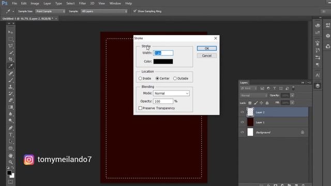
Task: Select the History Brush tool
Action: (x=10, y=94)
